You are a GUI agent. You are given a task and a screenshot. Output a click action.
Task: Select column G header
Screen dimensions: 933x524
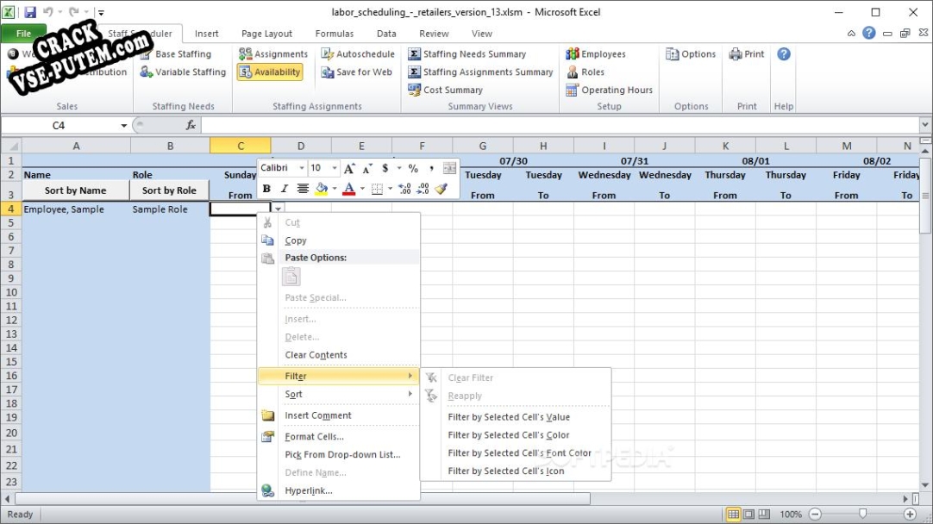[483, 146]
